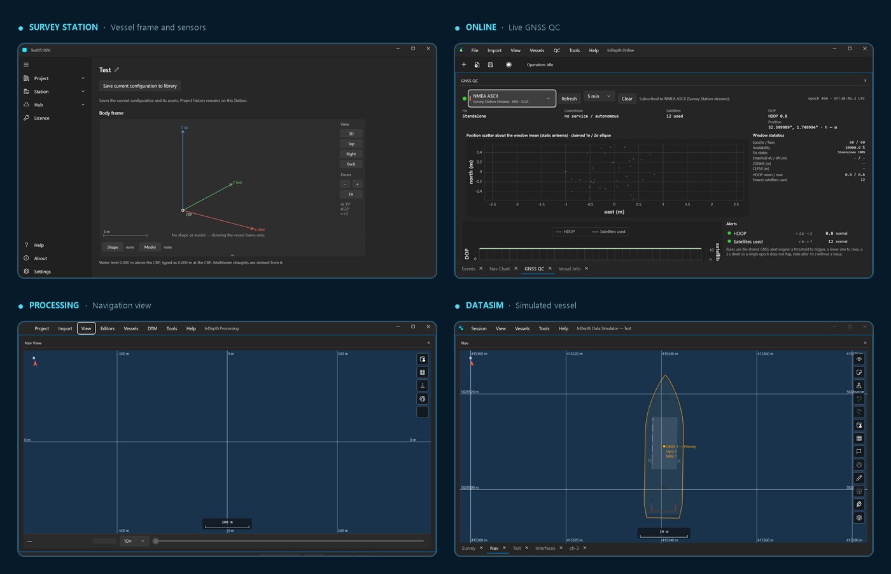
Task: Click Save current configuration to library
Action: point(140,86)
